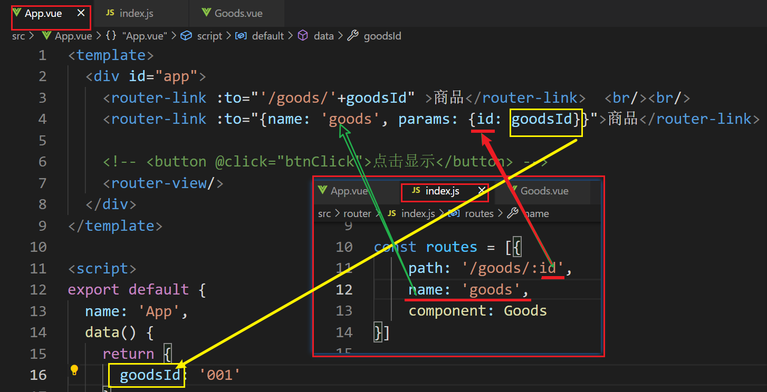Click the variable icon before default breadcrumb
The width and height of the screenshot is (767, 392).
coord(241,36)
